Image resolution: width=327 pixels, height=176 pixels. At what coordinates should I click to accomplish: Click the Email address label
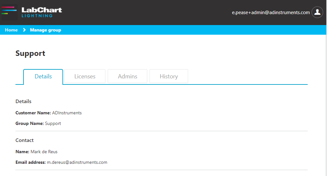(31, 162)
